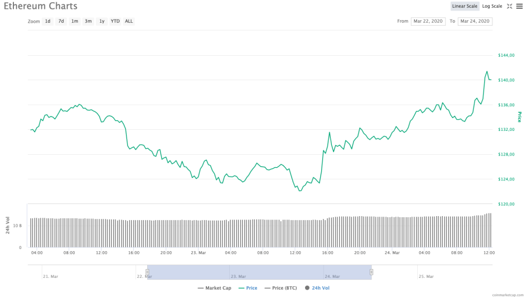Screen dimensions: 527x298
Task: Click the $120,00 price axis label
Action: 506,204
